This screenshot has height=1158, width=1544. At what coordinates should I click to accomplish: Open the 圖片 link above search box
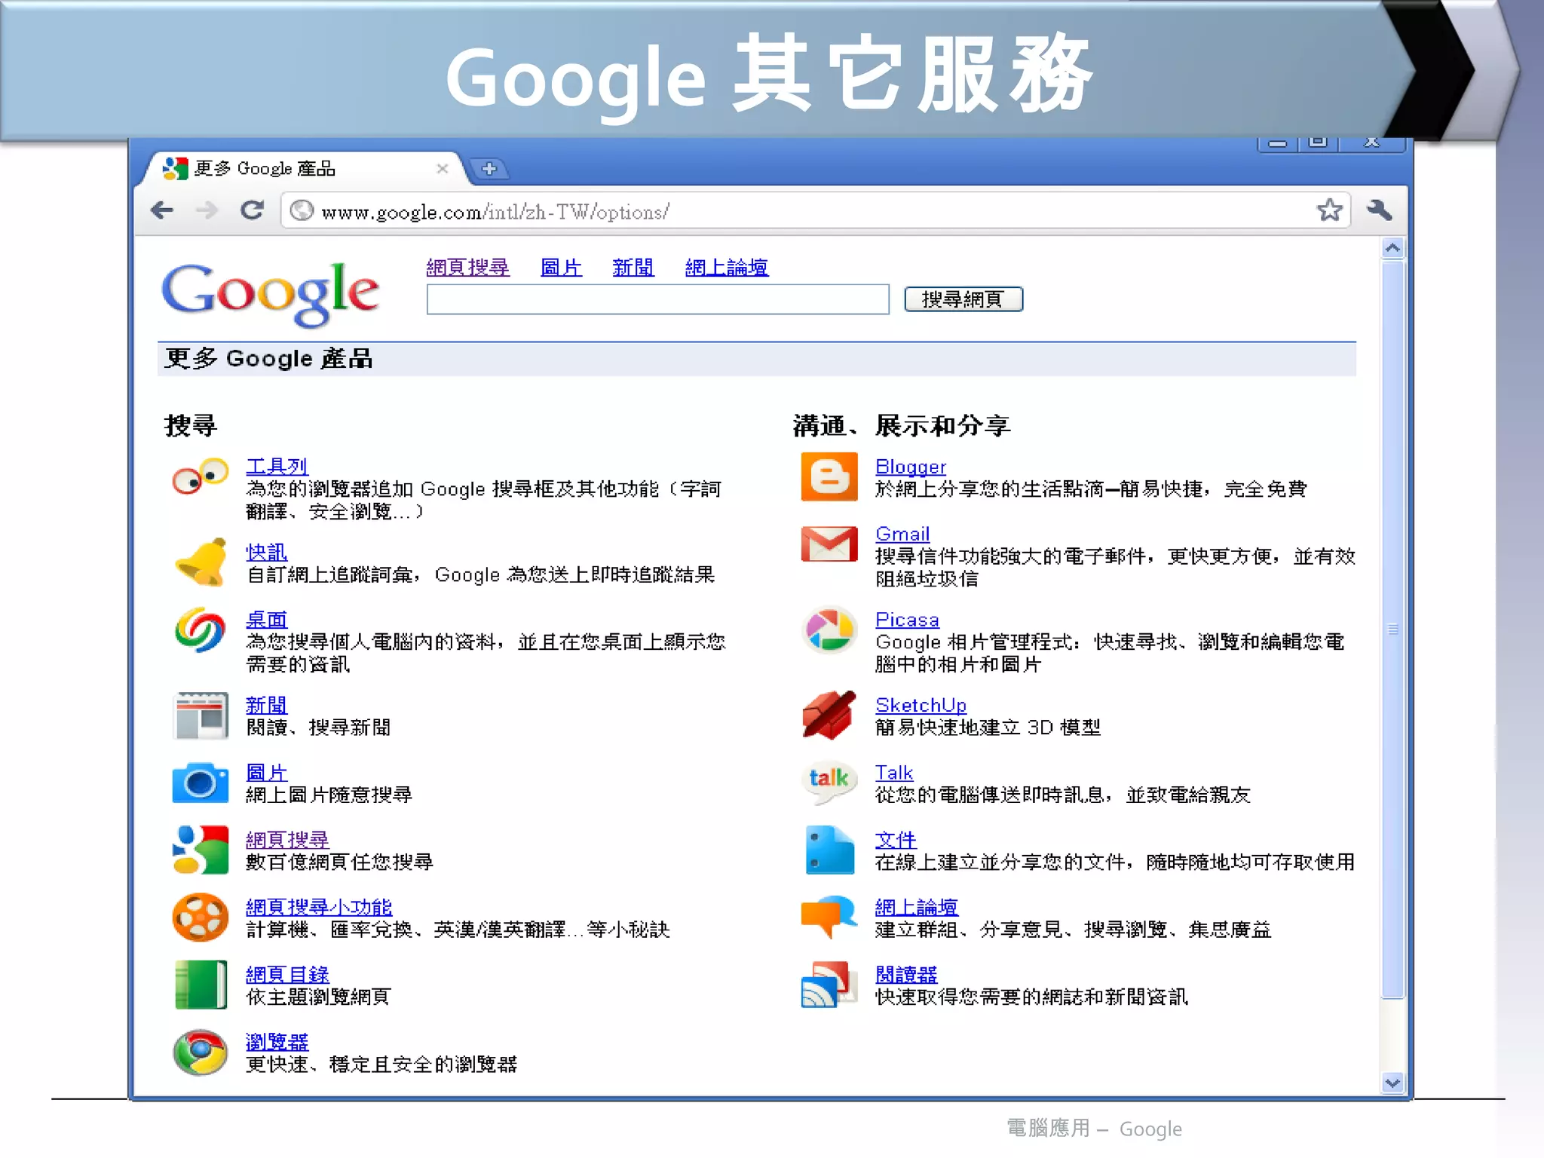(x=561, y=268)
